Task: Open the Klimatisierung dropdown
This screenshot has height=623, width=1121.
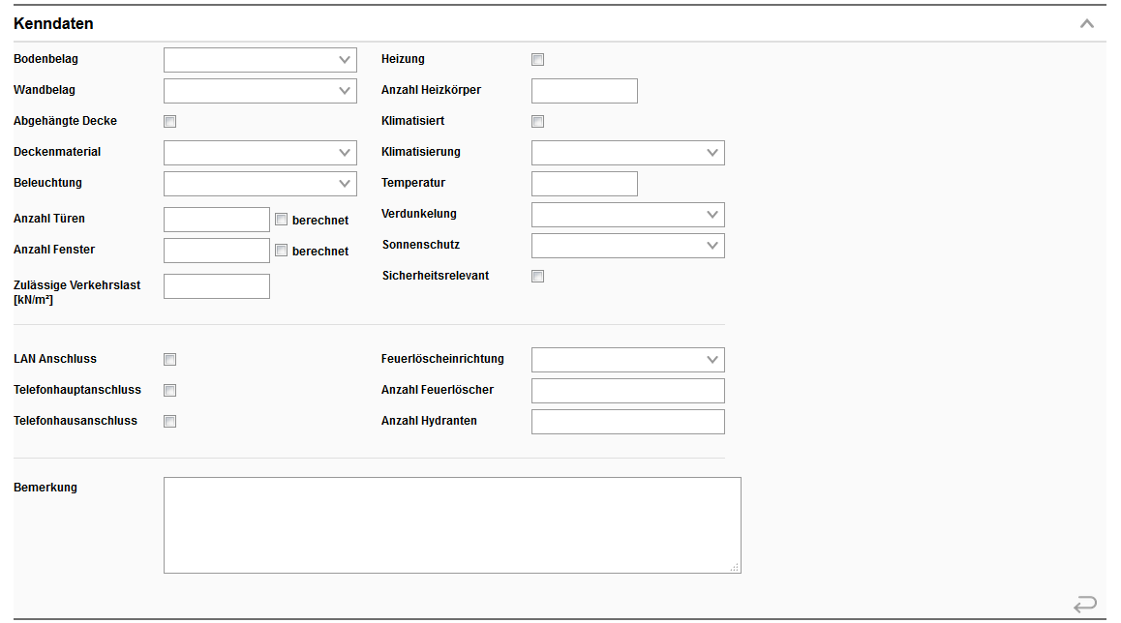Action: [627, 153]
